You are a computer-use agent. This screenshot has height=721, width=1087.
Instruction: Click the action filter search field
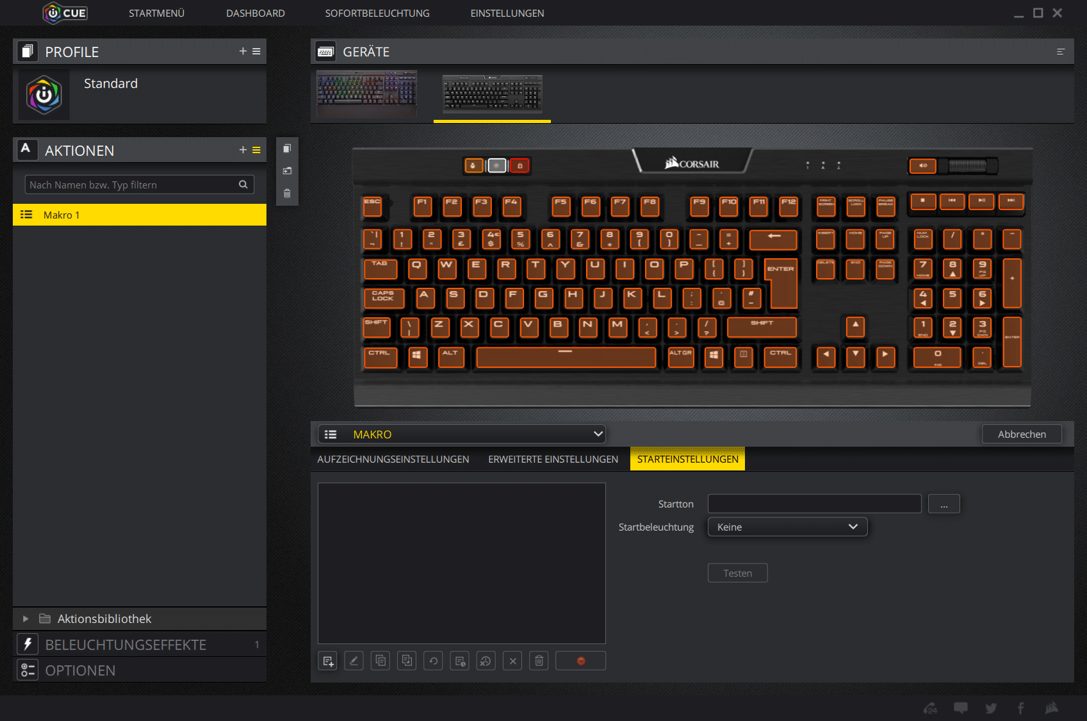point(131,185)
